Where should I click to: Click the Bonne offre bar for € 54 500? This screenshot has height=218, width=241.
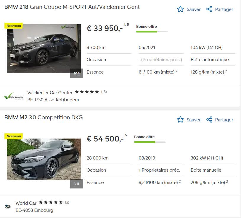(x=150, y=142)
